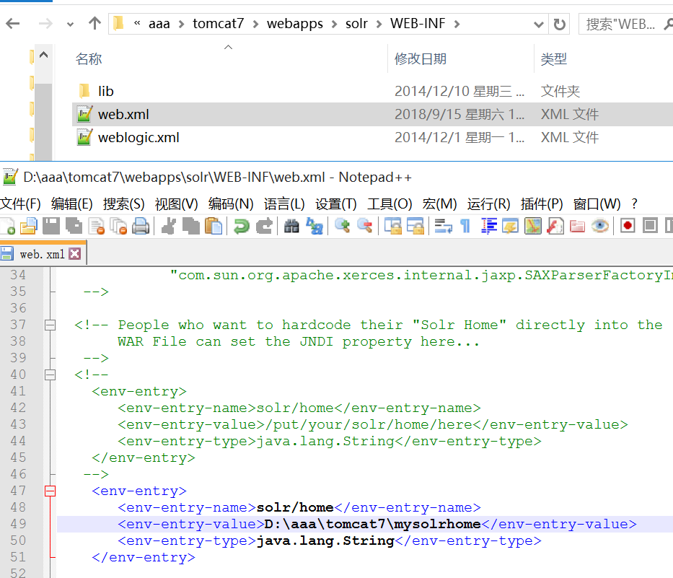This screenshot has width=673, height=578.
Task: Open Folder as Workspace icon
Action: [577, 226]
